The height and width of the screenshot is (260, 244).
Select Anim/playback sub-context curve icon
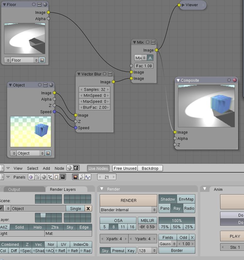click(82, 177)
